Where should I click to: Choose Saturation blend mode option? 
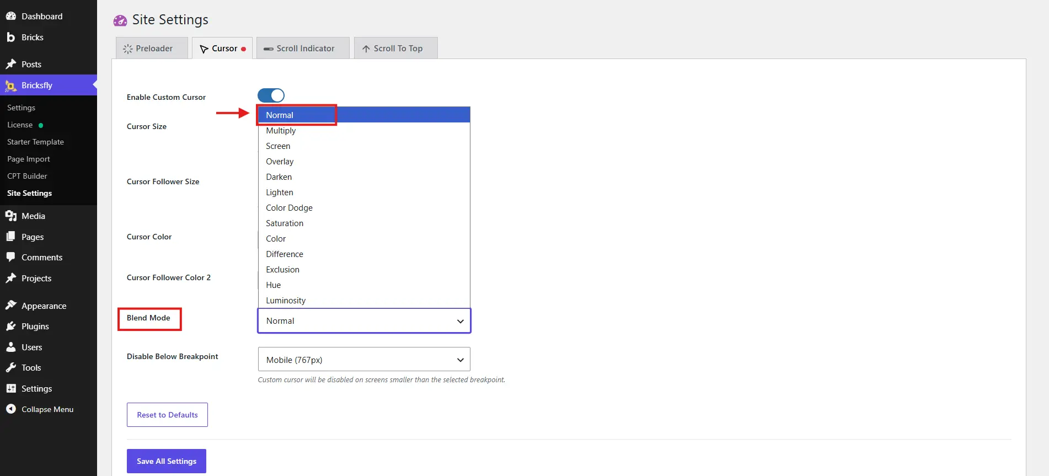tap(364, 223)
